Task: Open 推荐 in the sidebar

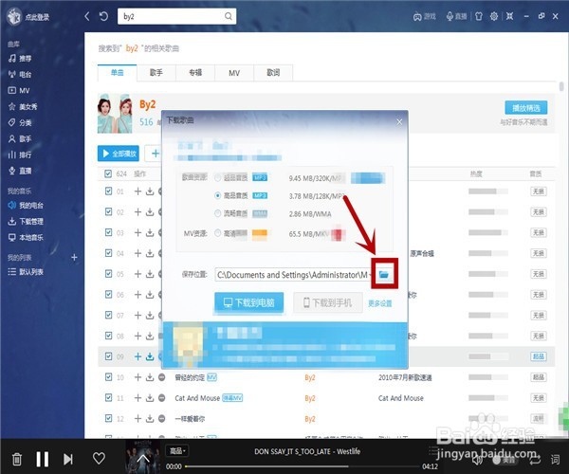Action: pyautogui.click(x=20, y=59)
